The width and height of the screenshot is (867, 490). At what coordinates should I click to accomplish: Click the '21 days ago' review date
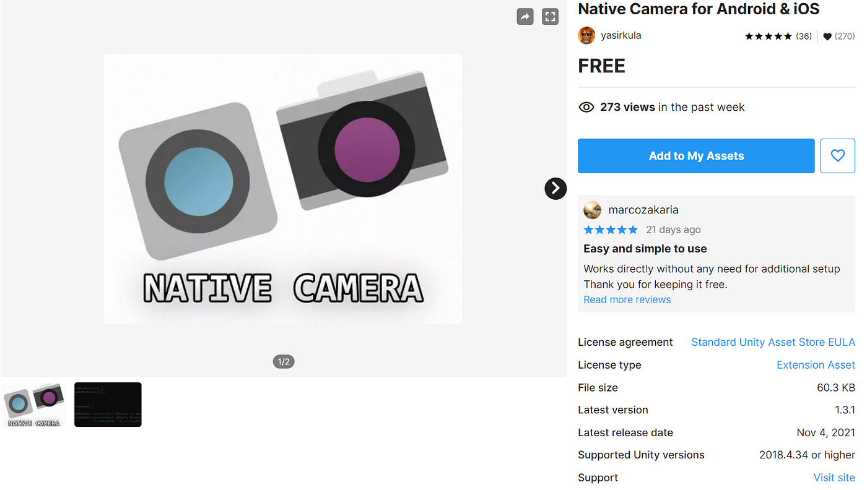673,230
